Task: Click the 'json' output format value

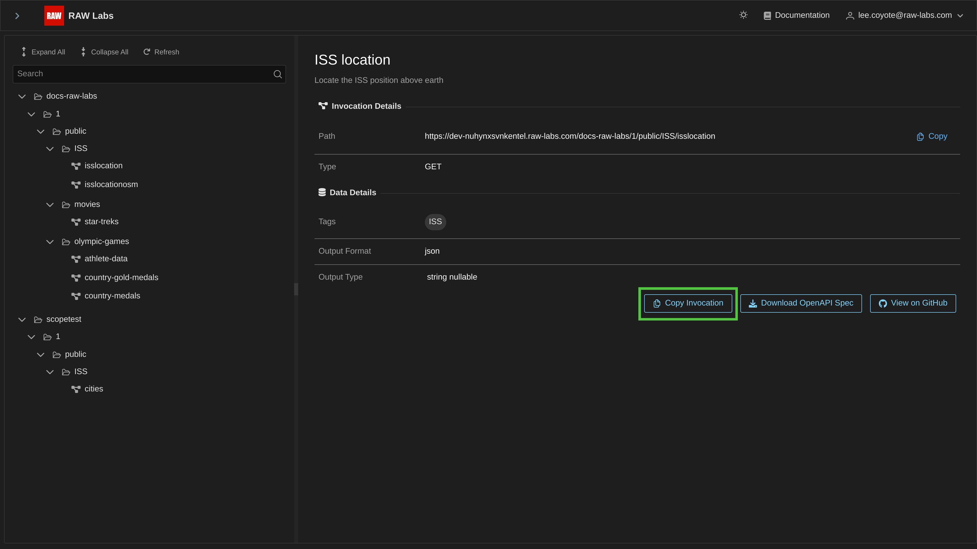Action: (x=432, y=251)
